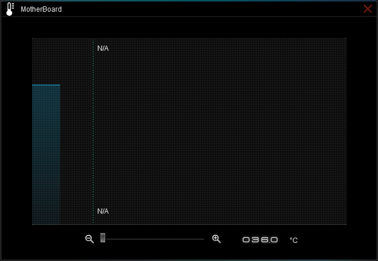Close the MotherBoard temperature window
The height and width of the screenshot is (261, 378).
(x=367, y=9)
